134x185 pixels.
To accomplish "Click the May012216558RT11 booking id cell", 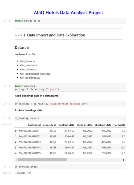I will 30,131.
